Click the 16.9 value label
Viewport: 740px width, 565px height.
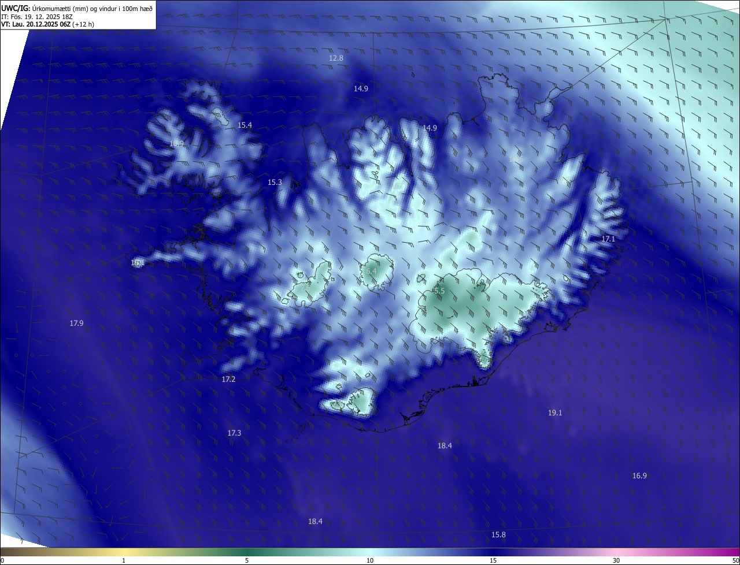coord(639,476)
